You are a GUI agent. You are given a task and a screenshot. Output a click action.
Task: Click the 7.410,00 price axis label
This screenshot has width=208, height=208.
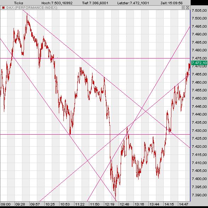(199, 163)
